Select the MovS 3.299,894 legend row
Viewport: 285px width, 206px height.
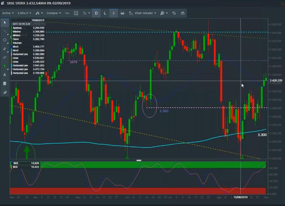pos(28,50)
